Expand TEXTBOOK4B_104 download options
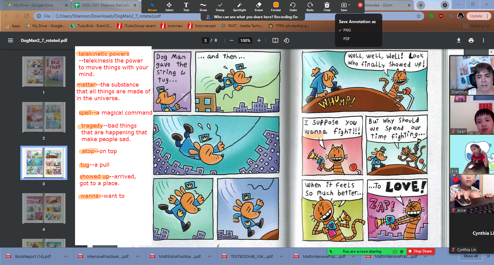 point(282,256)
